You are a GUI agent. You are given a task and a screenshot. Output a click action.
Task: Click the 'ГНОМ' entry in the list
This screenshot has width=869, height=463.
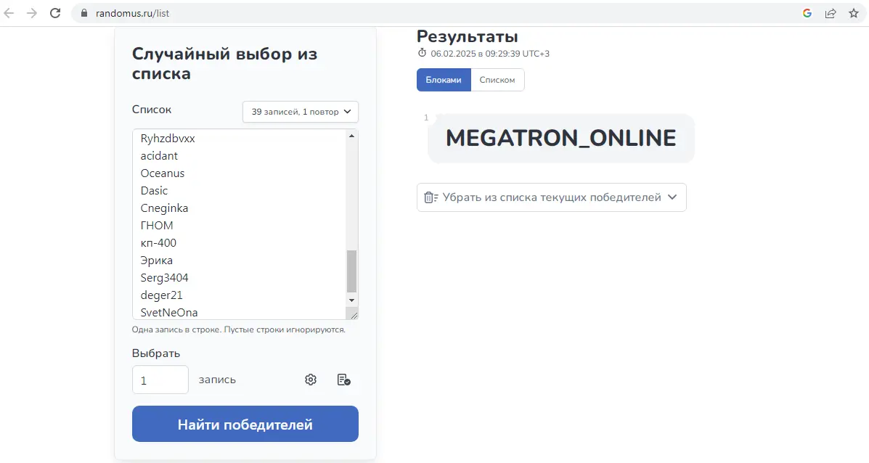(157, 226)
